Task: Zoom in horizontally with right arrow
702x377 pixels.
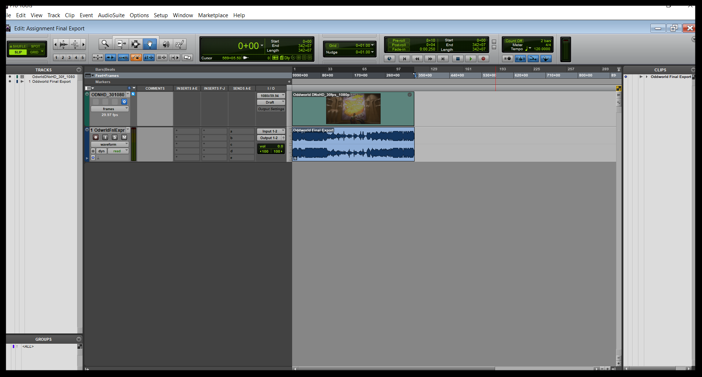Action: 83,45
